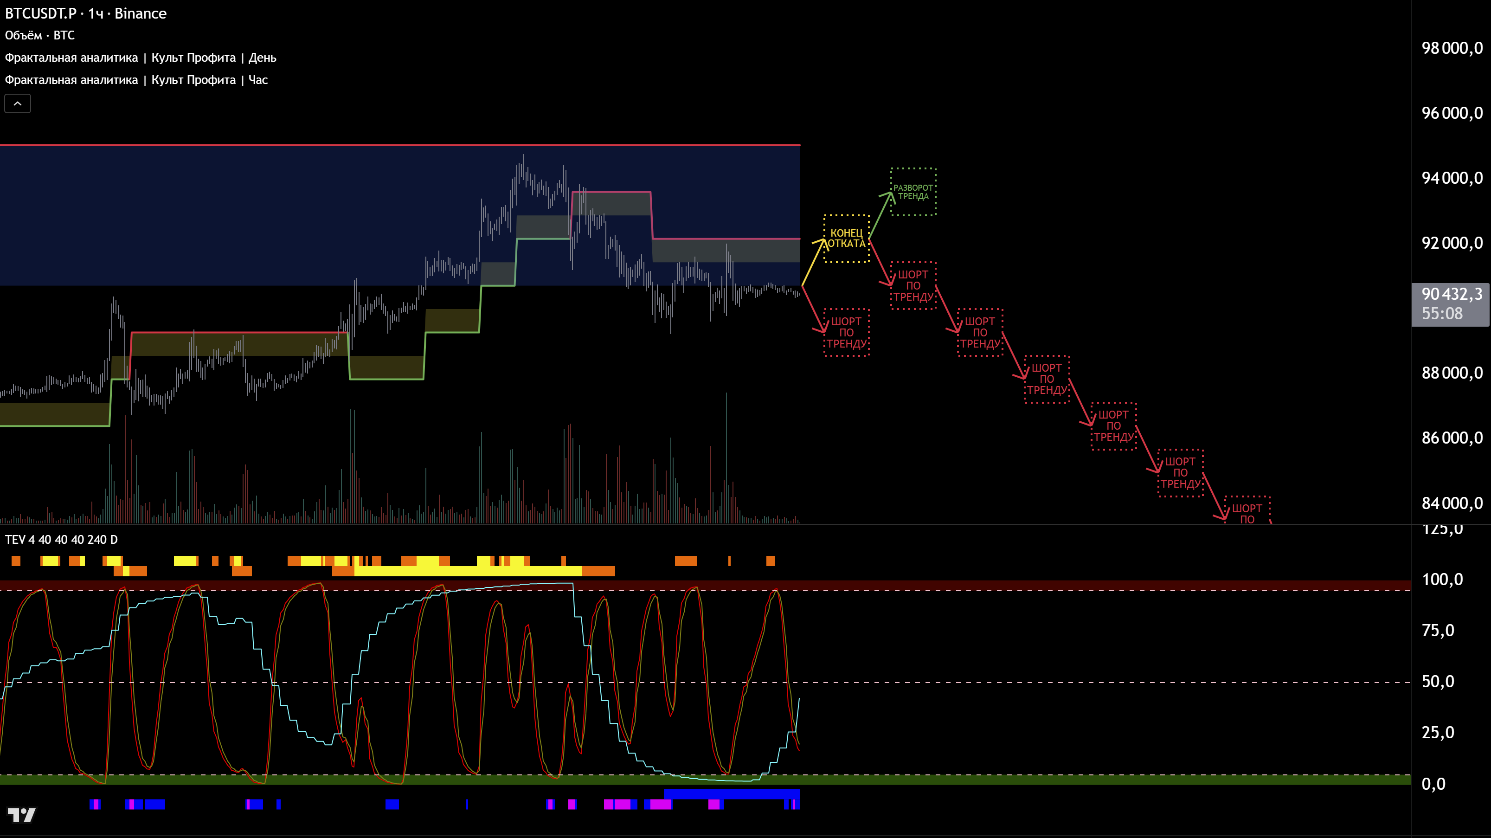Select the Объём · BTC volume indicator legend

[x=39, y=35]
